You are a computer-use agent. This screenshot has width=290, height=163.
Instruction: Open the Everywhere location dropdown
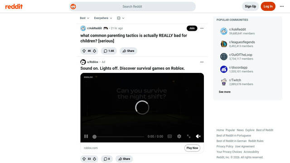(103, 18)
